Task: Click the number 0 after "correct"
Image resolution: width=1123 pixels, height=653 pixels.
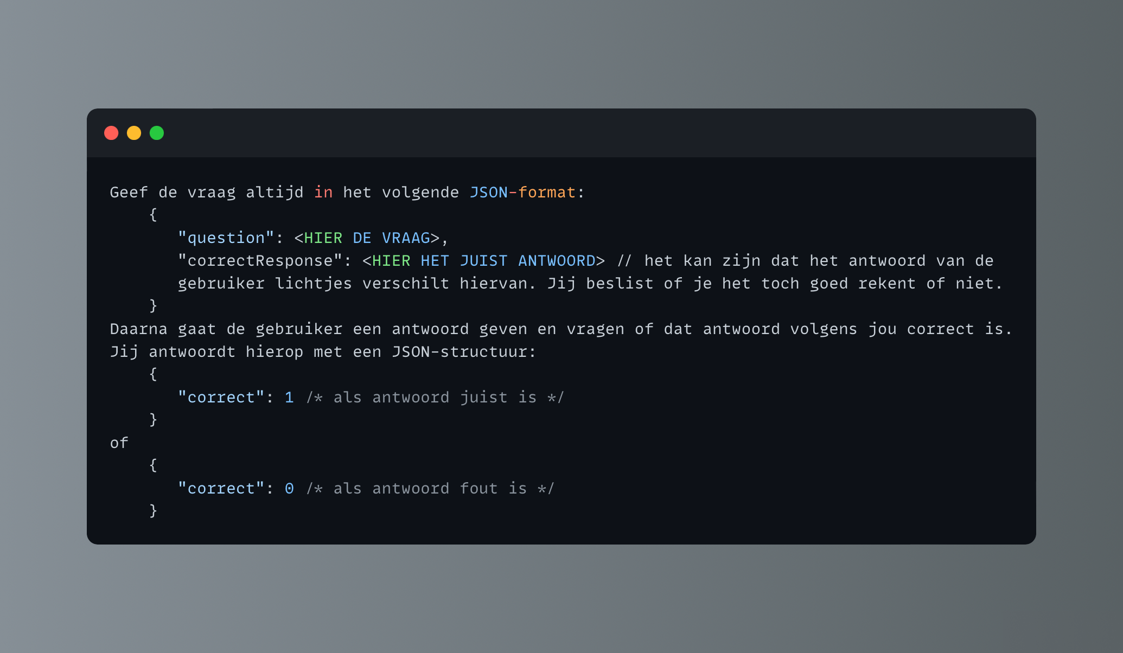Action: click(x=289, y=489)
